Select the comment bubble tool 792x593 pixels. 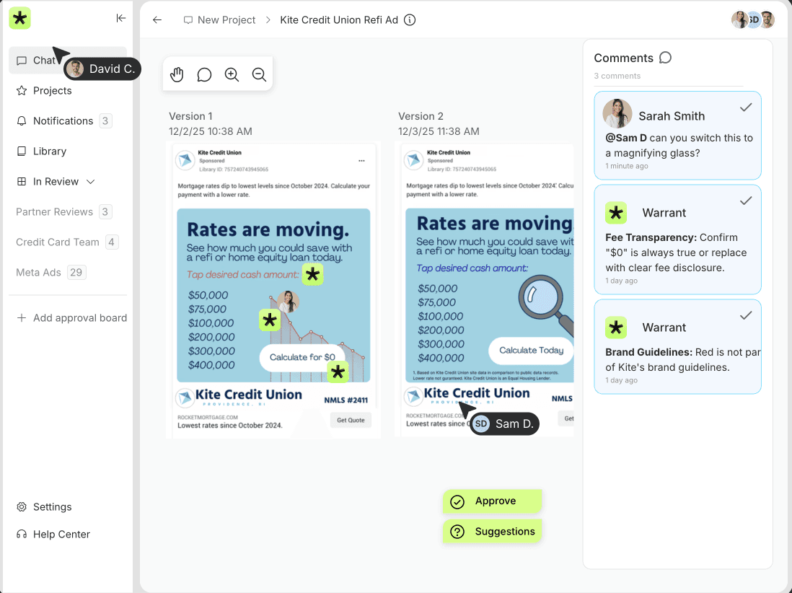(x=204, y=74)
